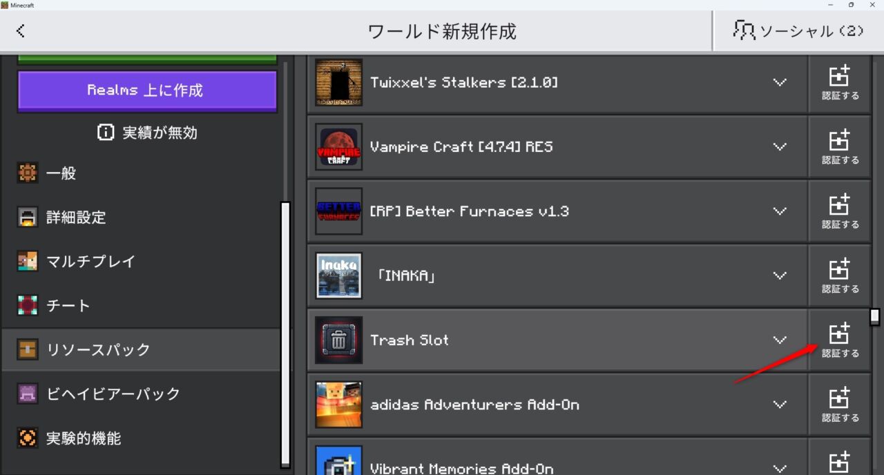Click the Minecraft icon in title bar
Image resolution: width=884 pixels, height=475 pixels.
[5, 5]
